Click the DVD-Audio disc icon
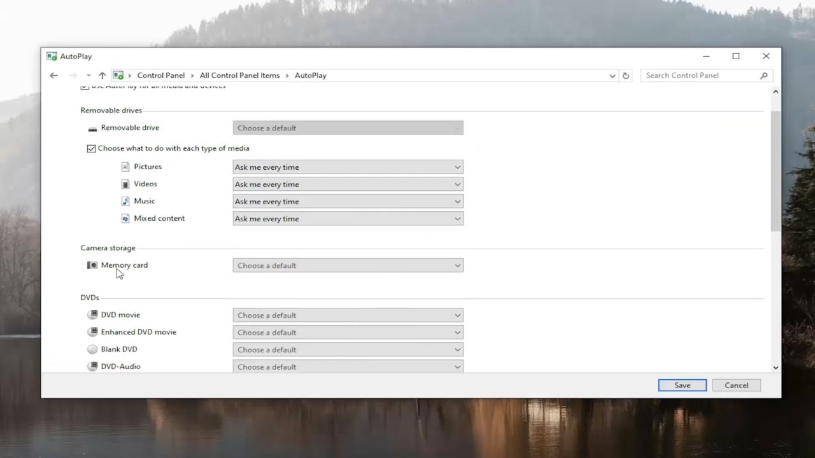Image resolution: width=815 pixels, height=458 pixels. click(92, 366)
